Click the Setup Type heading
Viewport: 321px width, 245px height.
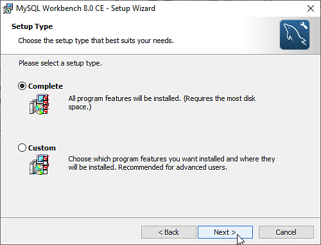32,26
